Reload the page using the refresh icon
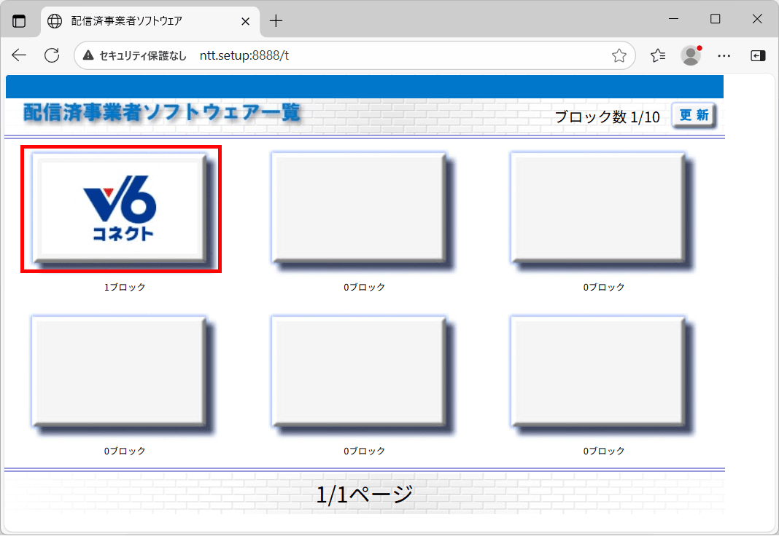 (x=51, y=55)
